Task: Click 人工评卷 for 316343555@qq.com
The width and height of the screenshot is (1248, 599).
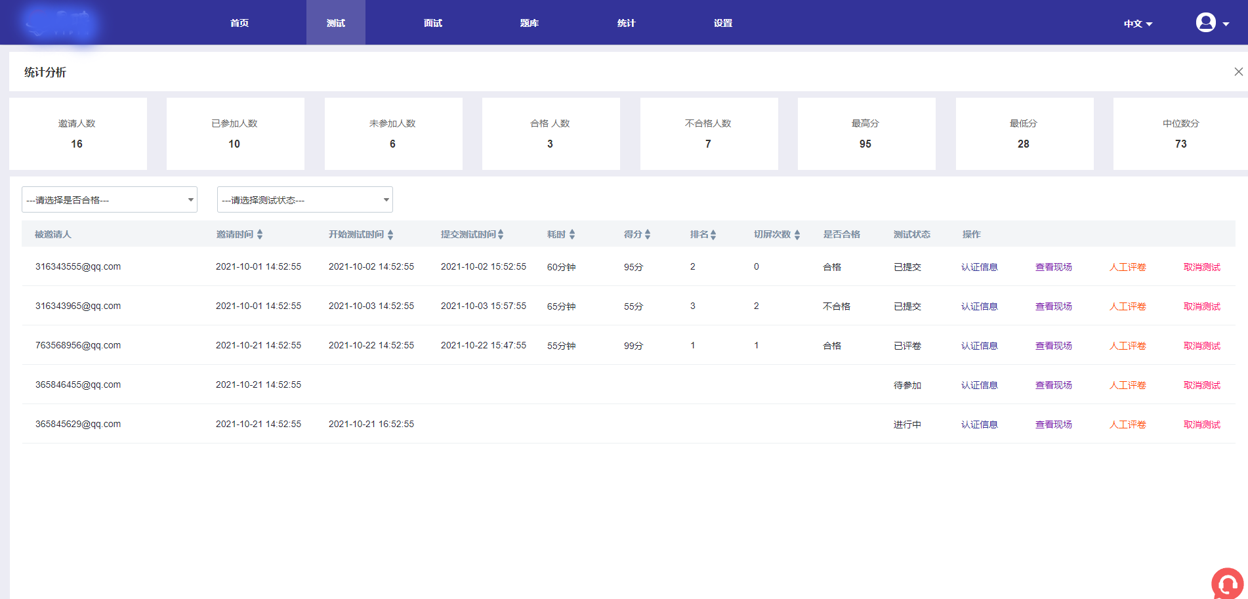Action: coord(1128,267)
